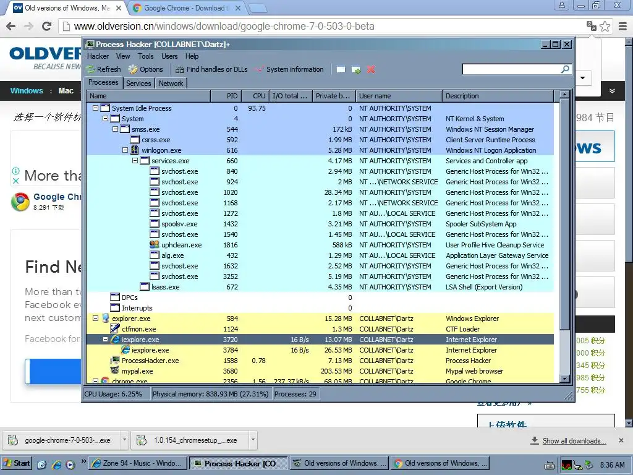Click the Chrome back arrow
This screenshot has width=633, height=475.
[11, 26]
